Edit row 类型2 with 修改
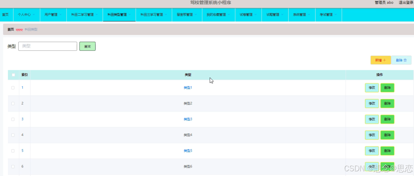Image resolution: width=414 pixels, height=176 pixels. coord(372,103)
